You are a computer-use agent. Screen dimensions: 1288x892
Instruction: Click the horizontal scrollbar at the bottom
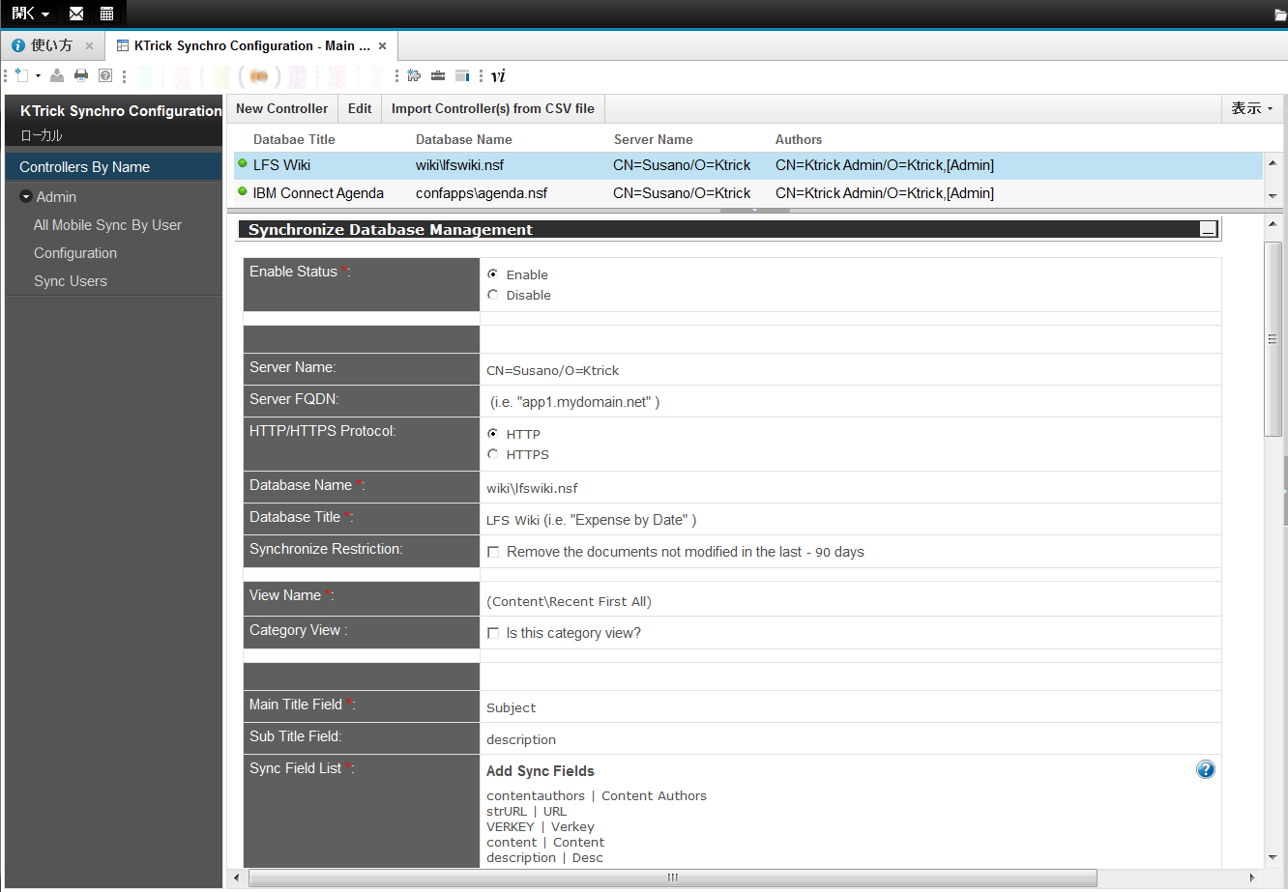(672, 878)
